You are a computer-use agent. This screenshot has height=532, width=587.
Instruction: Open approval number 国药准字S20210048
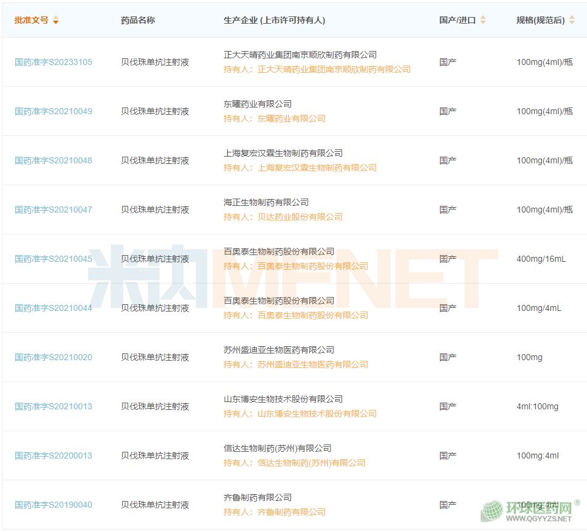pos(53,160)
